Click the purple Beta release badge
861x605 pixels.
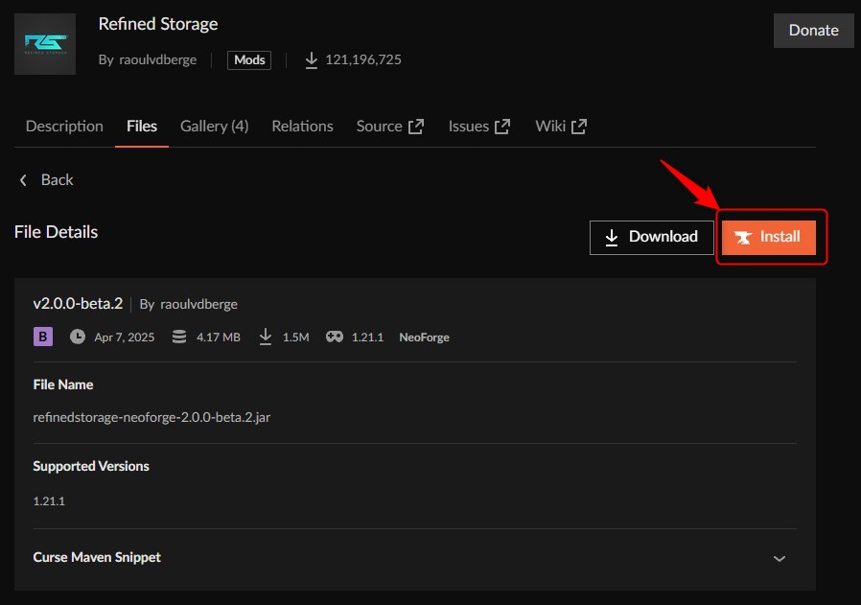pyautogui.click(x=43, y=337)
